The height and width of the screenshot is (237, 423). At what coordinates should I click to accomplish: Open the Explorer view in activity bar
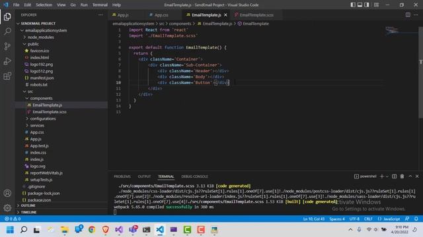pos(7,16)
